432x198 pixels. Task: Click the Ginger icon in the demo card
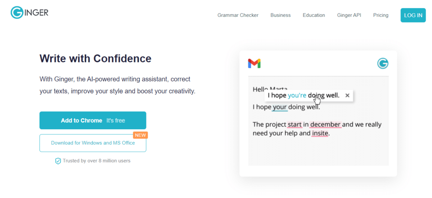(383, 64)
